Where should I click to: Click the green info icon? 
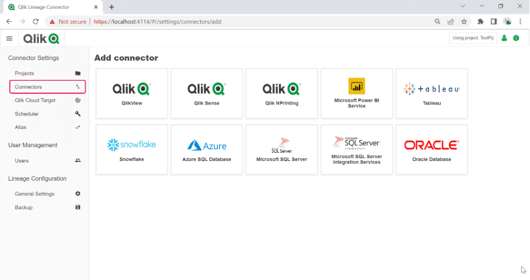coord(516,38)
